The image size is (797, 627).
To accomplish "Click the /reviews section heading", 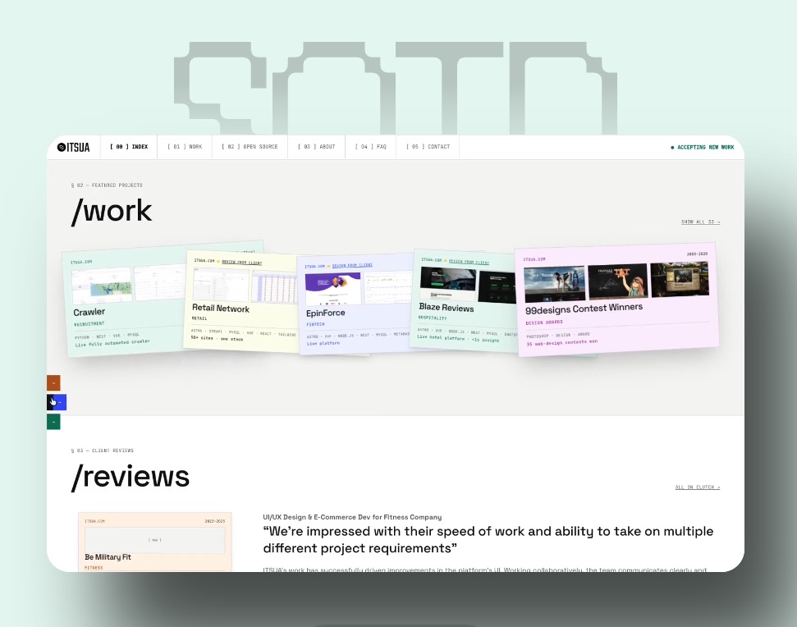I will 131,477.
